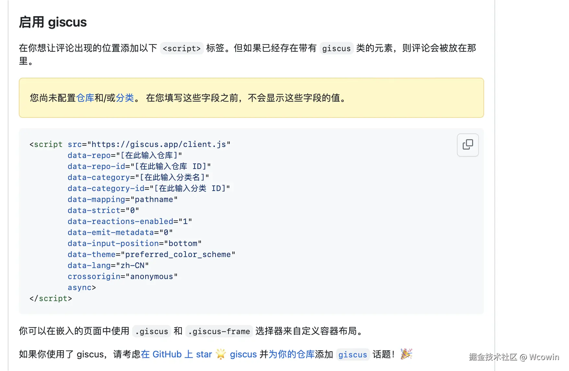Click the data-reactions-enabled="1" line
Viewport: 569px width, 371px height.
click(130, 221)
